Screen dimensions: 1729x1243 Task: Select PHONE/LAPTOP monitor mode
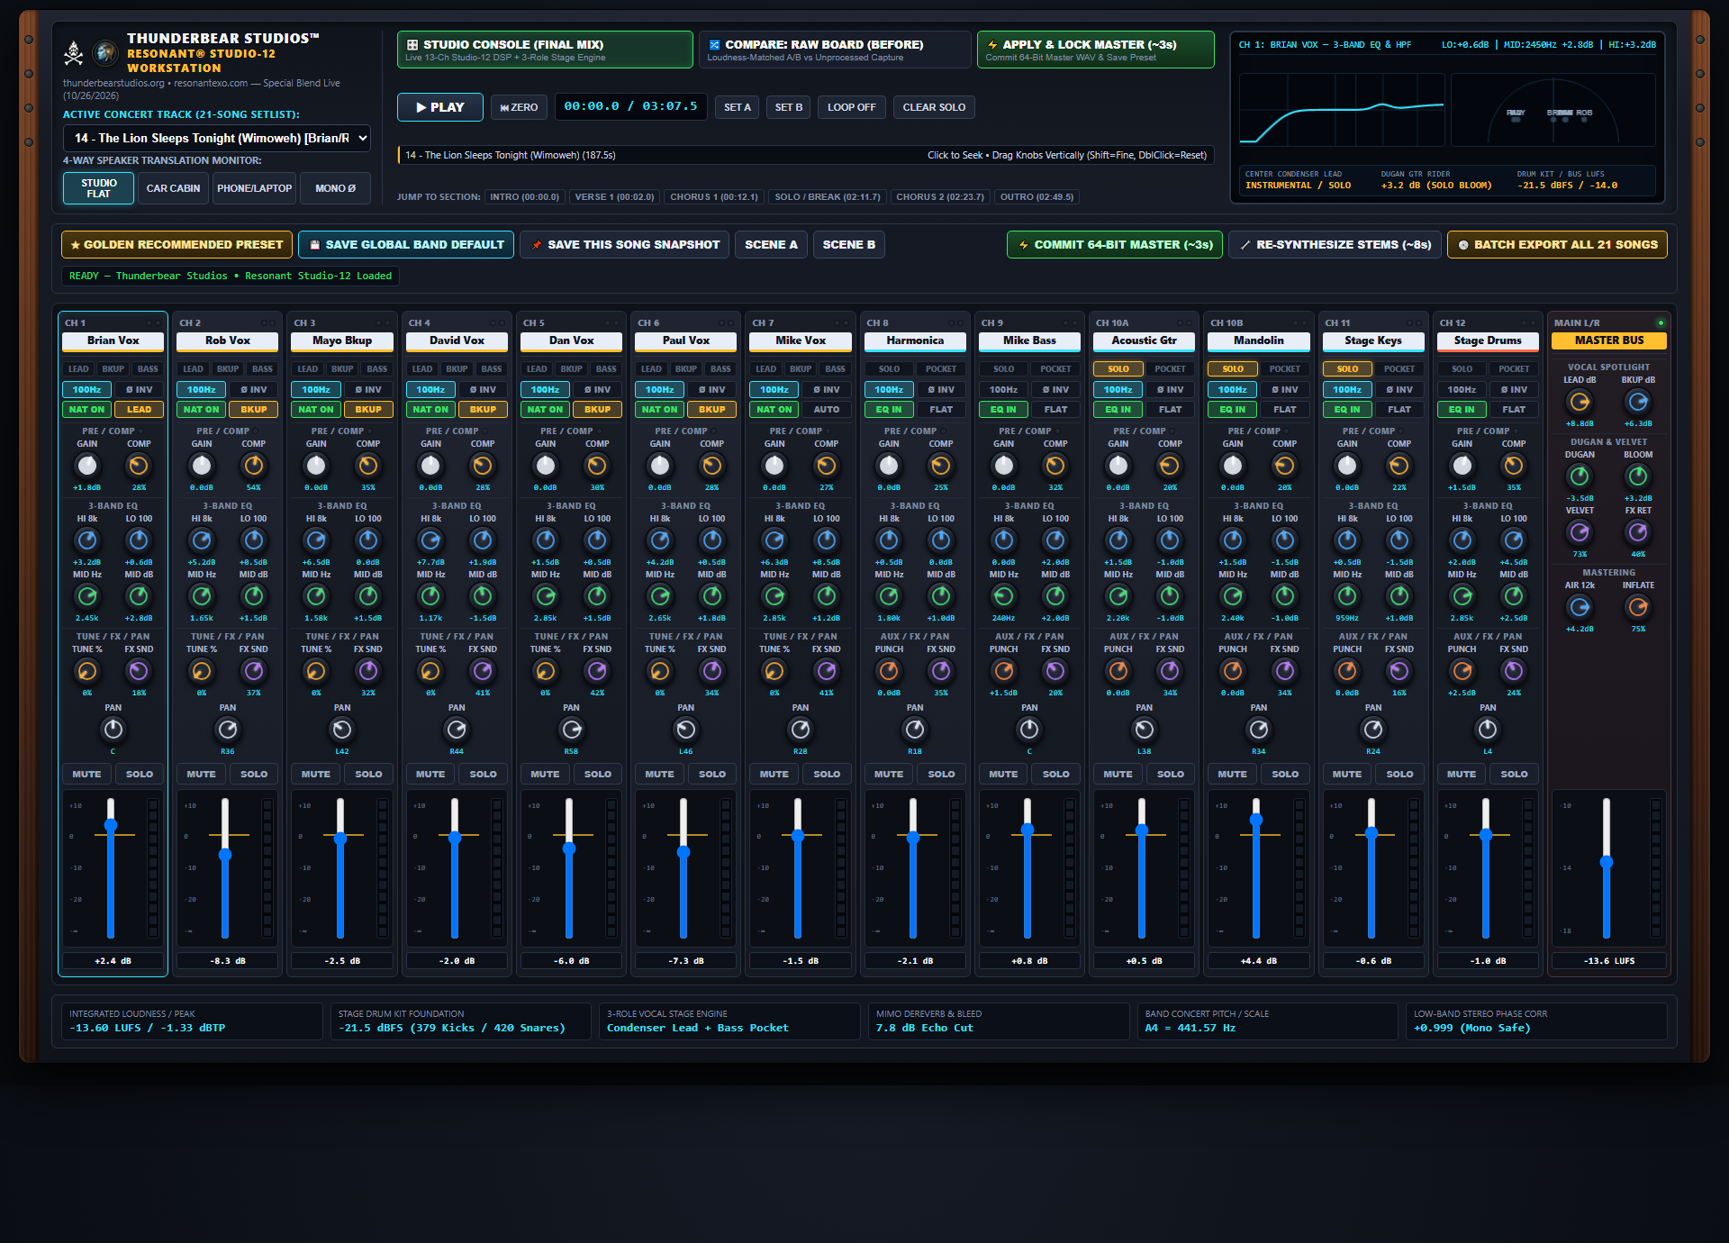tap(255, 188)
